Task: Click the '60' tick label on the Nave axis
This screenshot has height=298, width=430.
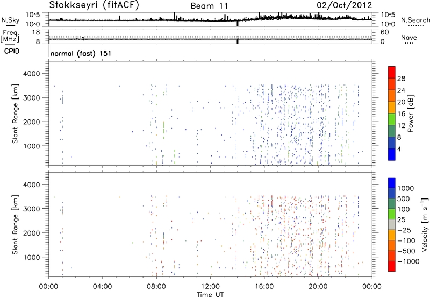Action: point(384,32)
